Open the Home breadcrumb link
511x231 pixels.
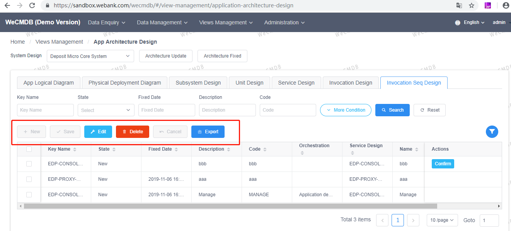point(17,41)
